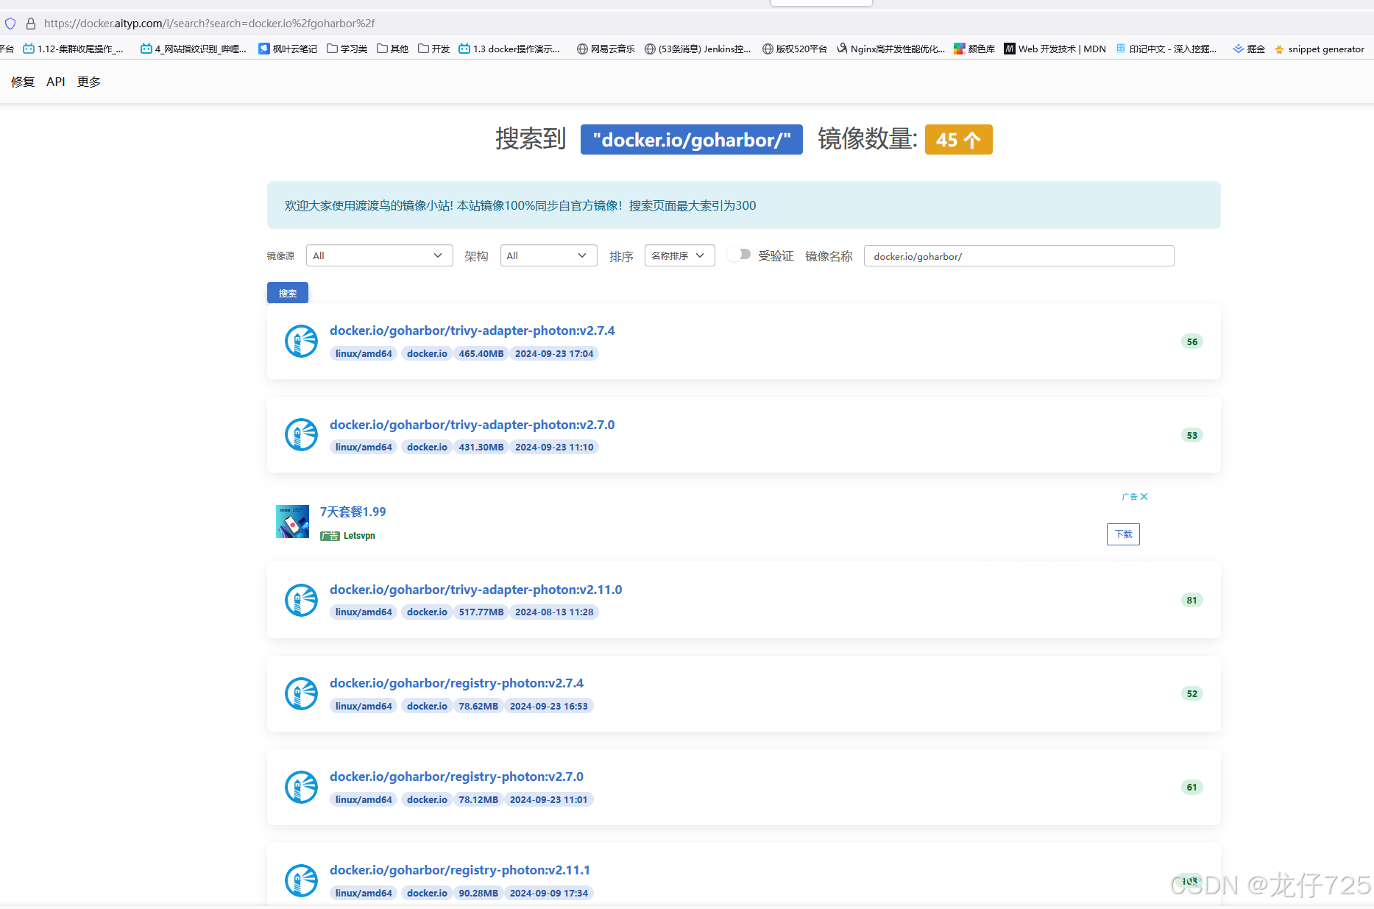
Task: Open trivy-adapter-photon:v2.7.0 image link
Action: [x=472, y=425]
